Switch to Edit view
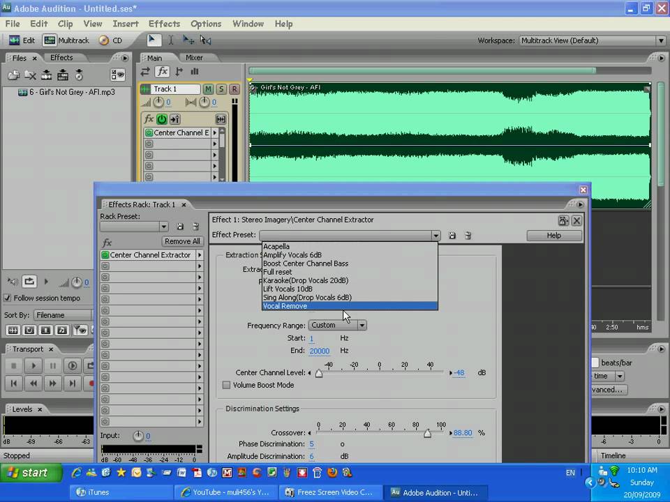Viewport: 670px width, 502px height. (x=22, y=40)
